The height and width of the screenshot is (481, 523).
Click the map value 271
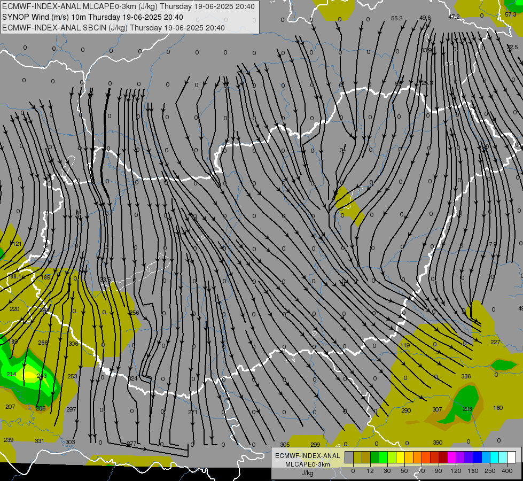click(x=193, y=412)
